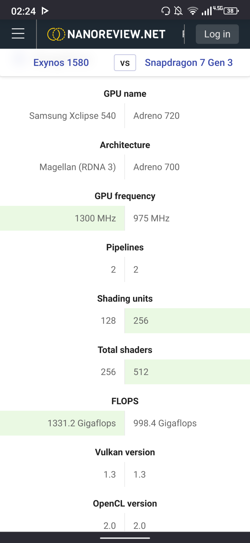Tap the play icon in status bar

tap(45, 11)
